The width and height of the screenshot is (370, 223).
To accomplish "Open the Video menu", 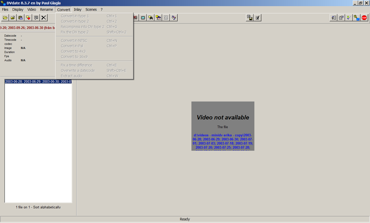I will tap(32, 9).
